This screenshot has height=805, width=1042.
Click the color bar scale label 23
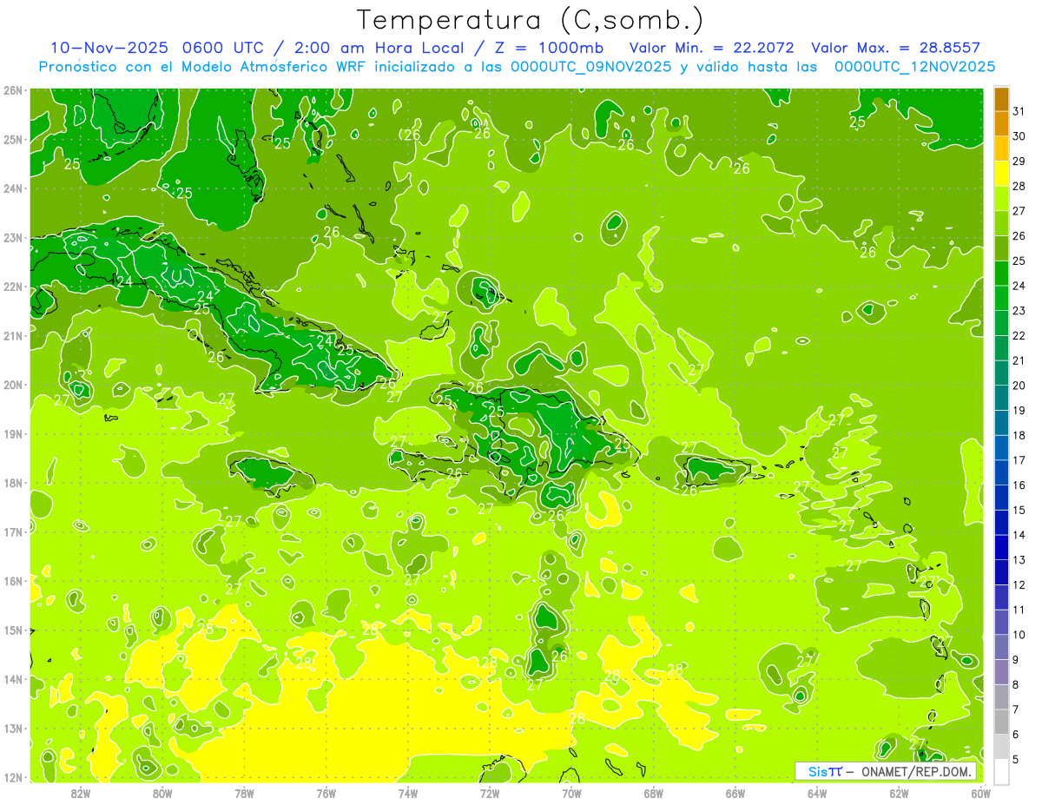pyautogui.click(x=1019, y=311)
